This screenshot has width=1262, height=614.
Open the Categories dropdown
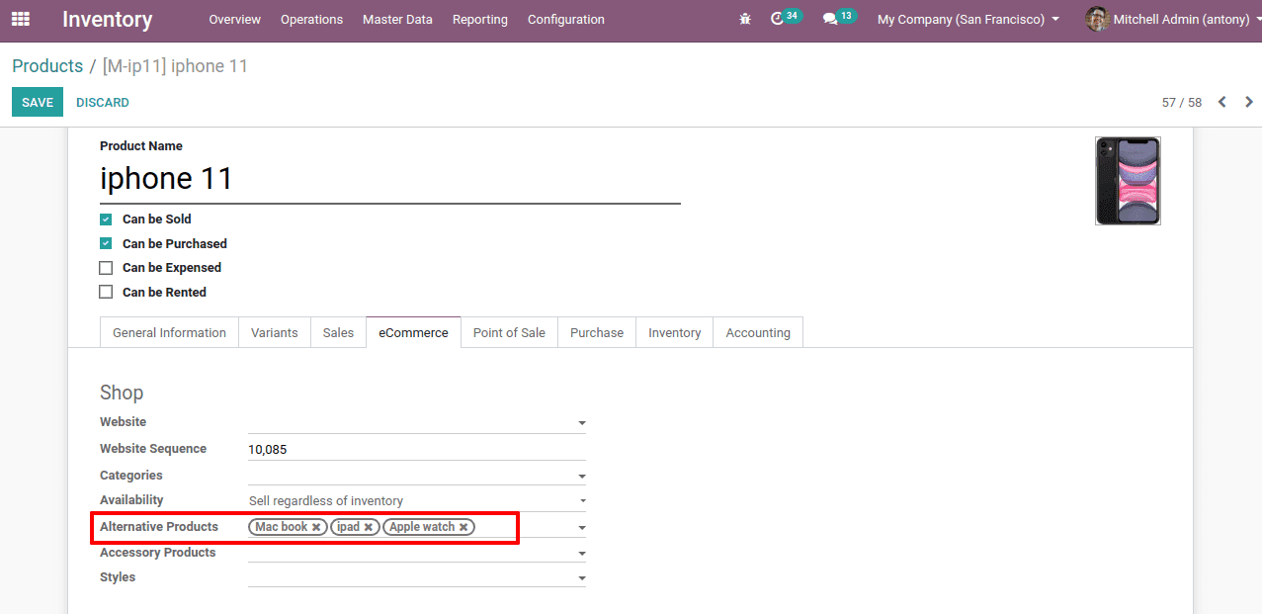click(417, 476)
